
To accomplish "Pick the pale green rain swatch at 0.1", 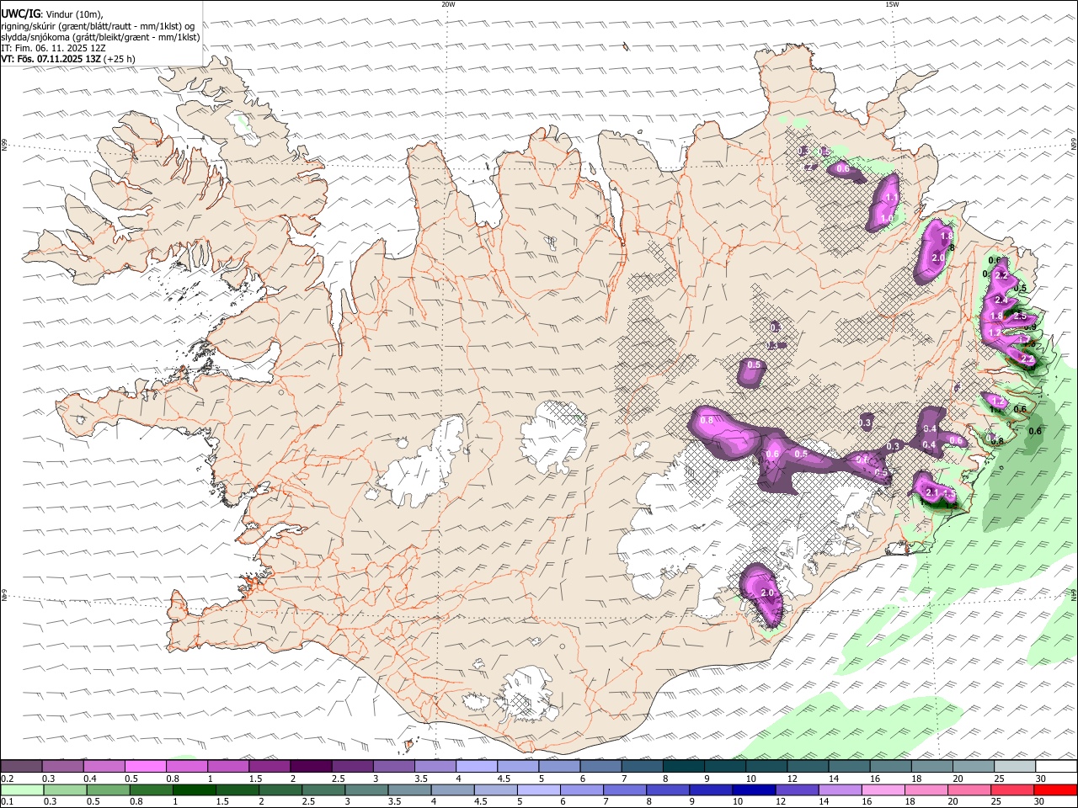I will click(22, 790).
